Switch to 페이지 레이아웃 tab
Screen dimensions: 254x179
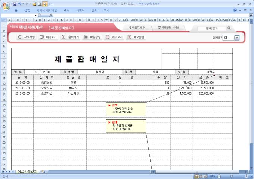47,10
